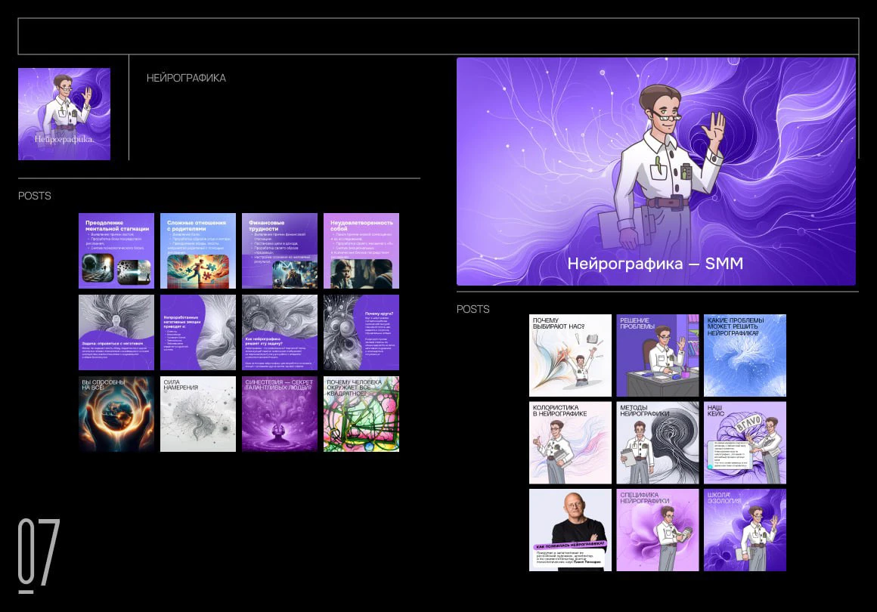Click the 'ШКОЛА ЭЗОЛОГИЯ' post thumbnail
This screenshot has width=877, height=612.
point(745,530)
